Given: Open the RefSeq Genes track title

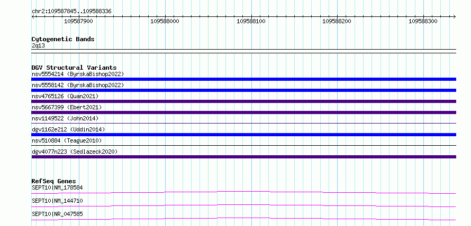Looking at the screenshot, I should pyautogui.click(x=54, y=181).
